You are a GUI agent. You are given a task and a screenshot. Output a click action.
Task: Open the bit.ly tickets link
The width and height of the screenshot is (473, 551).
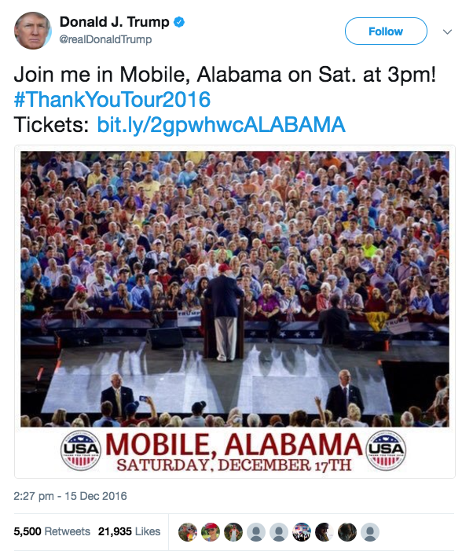tap(221, 124)
